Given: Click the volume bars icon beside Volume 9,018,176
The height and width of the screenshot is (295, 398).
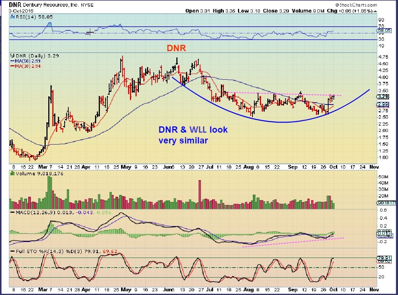Looking at the screenshot, I should pos(12,173).
